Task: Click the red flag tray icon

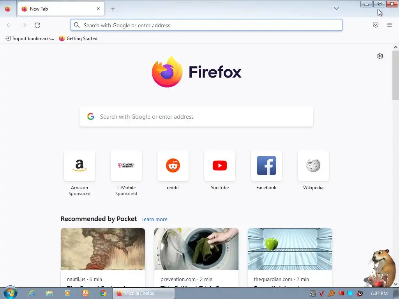Action: click(341, 294)
